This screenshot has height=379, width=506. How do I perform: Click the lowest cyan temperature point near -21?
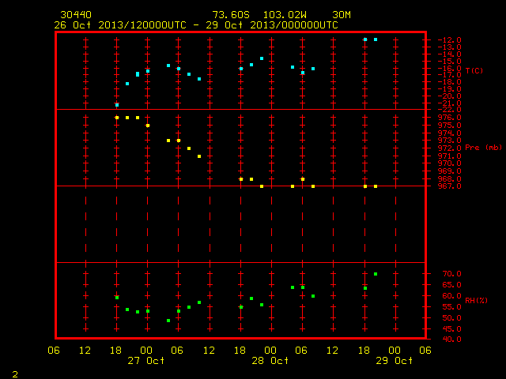(x=117, y=105)
